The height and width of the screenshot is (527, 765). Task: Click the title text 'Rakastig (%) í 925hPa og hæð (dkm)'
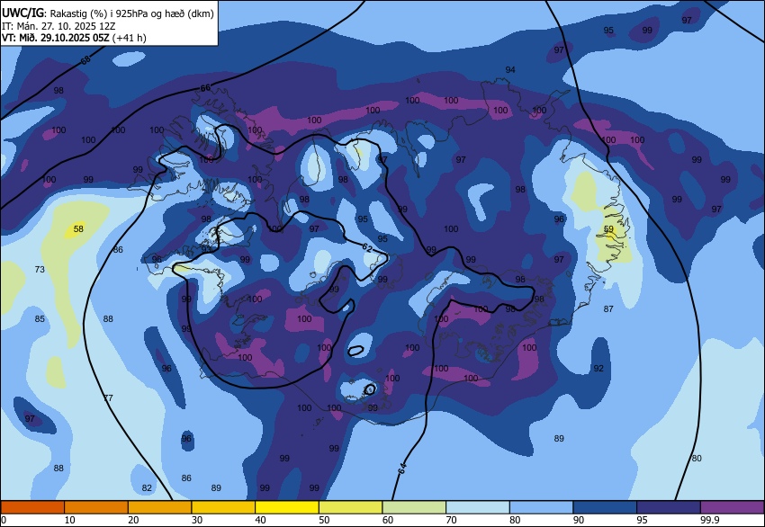coord(131,13)
